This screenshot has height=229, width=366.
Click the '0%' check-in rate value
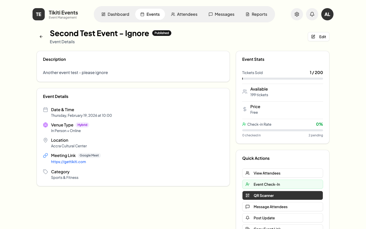[319, 124]
